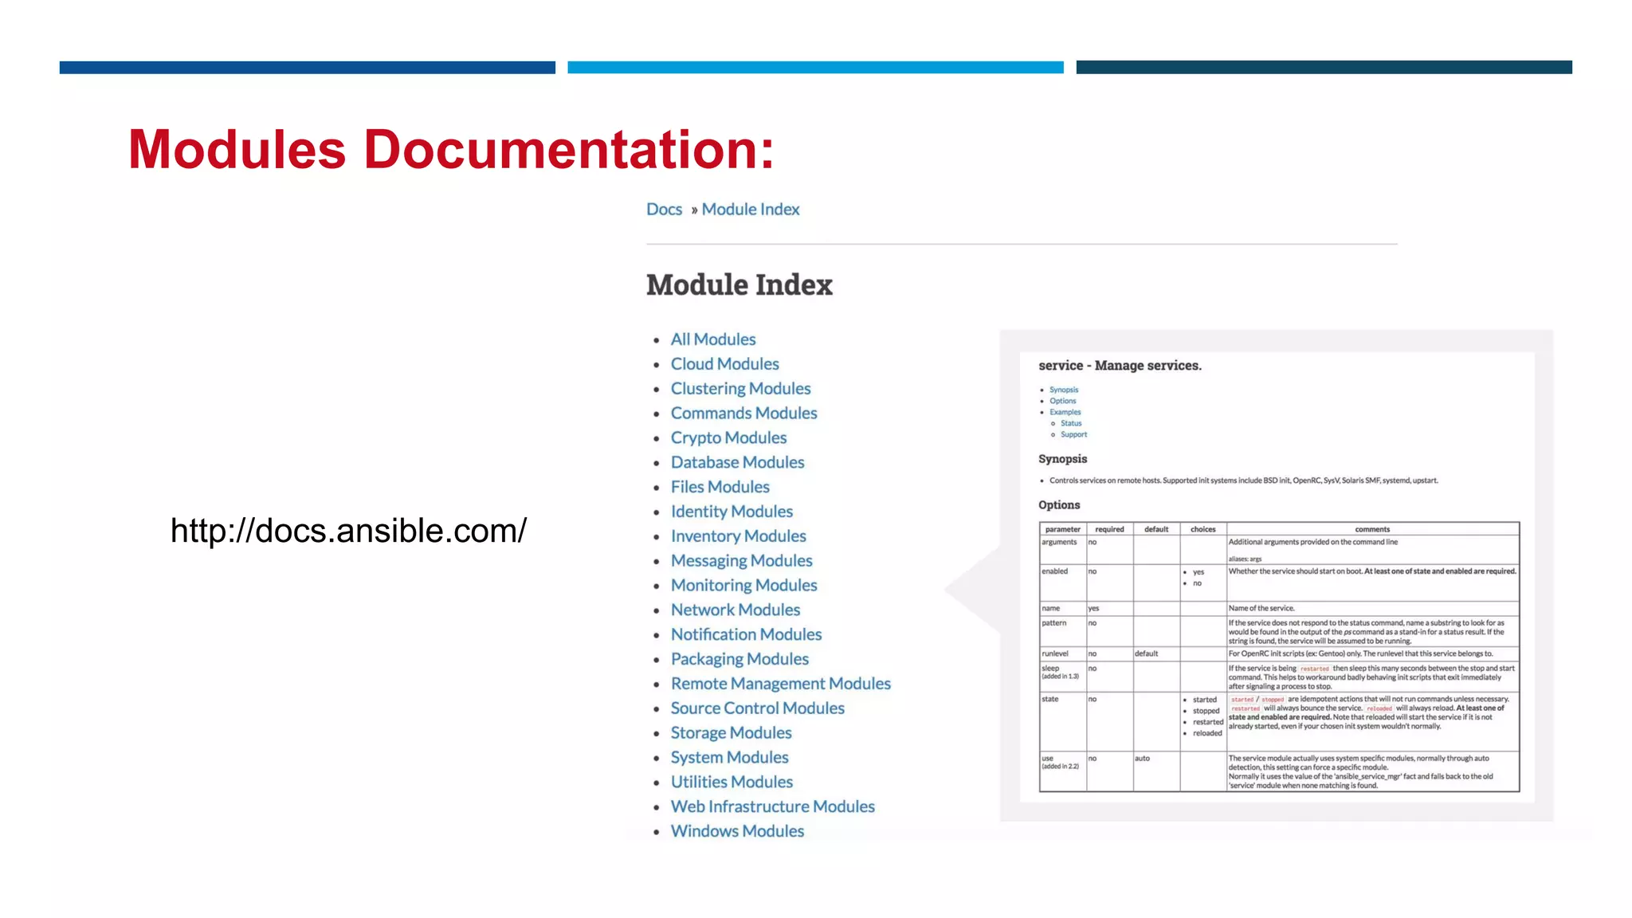Open the System Modules link
1632x918 pixels.
click(x=729, y=758)
